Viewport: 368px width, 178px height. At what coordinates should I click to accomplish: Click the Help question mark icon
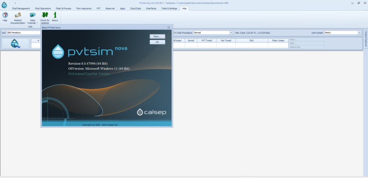(5, 15)
